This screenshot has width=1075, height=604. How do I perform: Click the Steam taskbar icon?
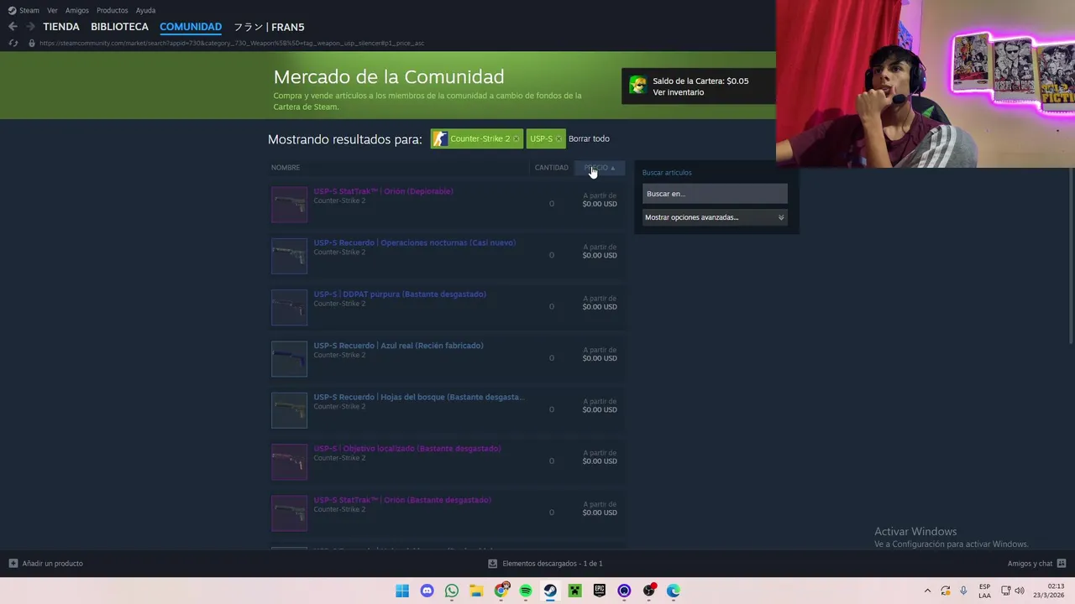click(x=550, y=591)
